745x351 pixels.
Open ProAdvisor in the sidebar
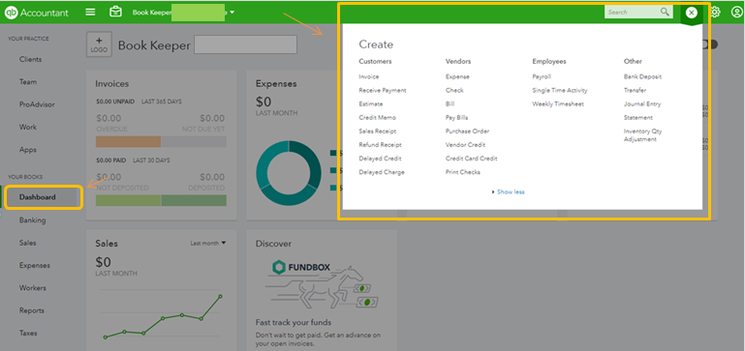[x=37, y=104]
